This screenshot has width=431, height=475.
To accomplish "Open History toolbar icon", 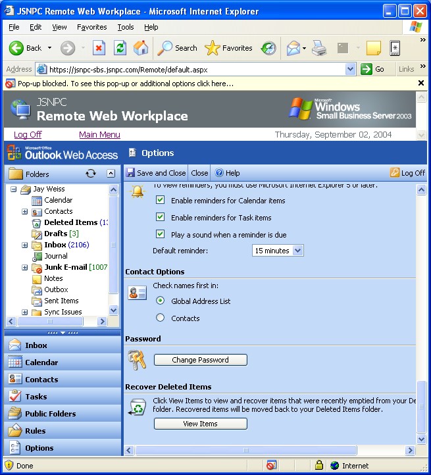I will click(x=268, y=48).
